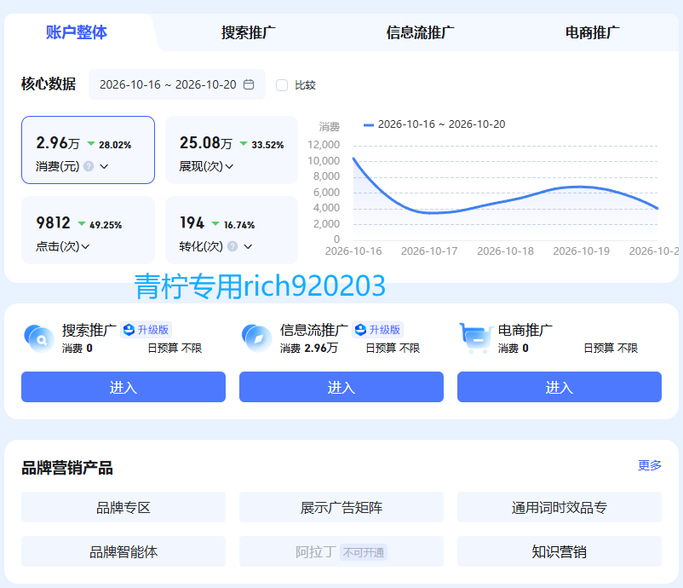Enter the 信息流推广 platform

341,387
